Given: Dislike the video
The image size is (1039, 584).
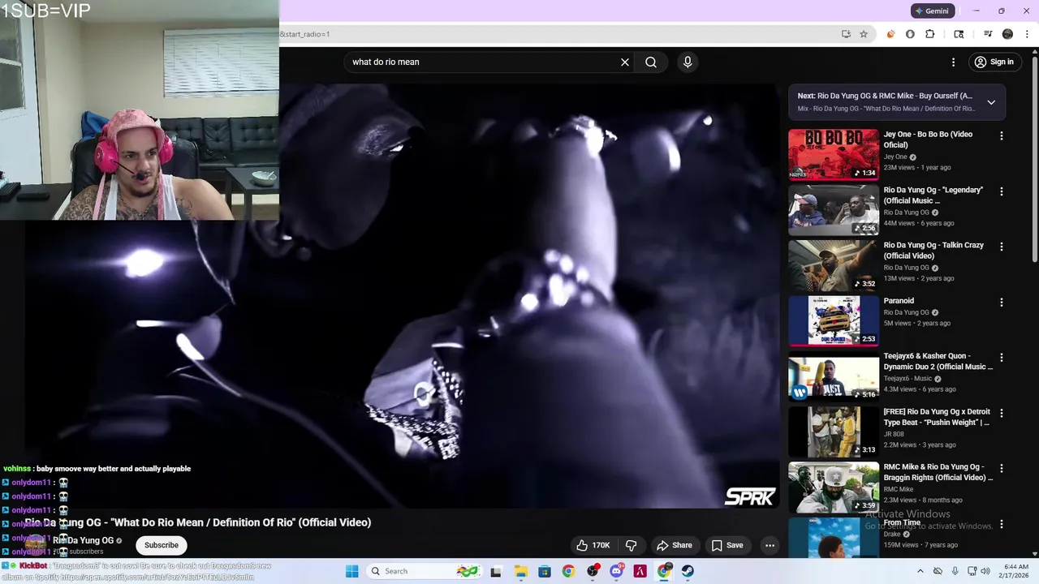Looking at the screenshot, I should pyautogui.click(x=631, y=545).
